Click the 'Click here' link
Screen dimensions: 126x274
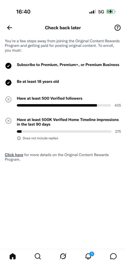coord(14,155)
